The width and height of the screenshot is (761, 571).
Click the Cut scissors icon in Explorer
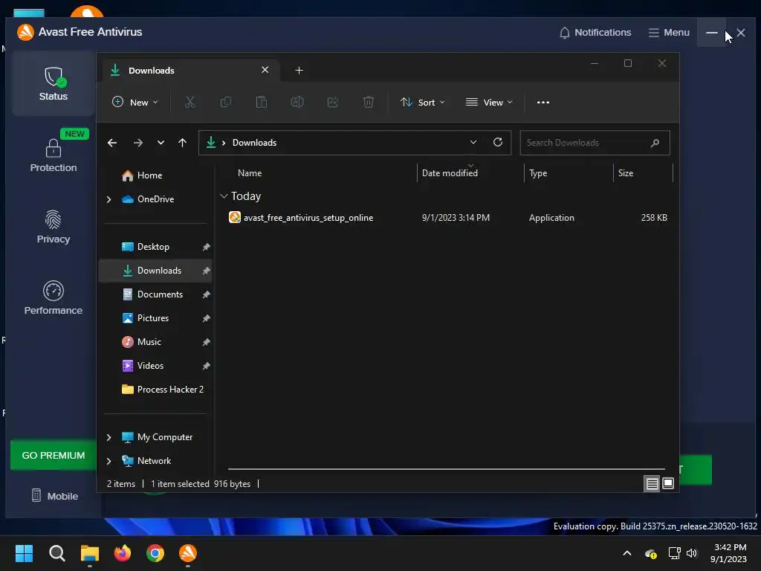click(190, 103)
